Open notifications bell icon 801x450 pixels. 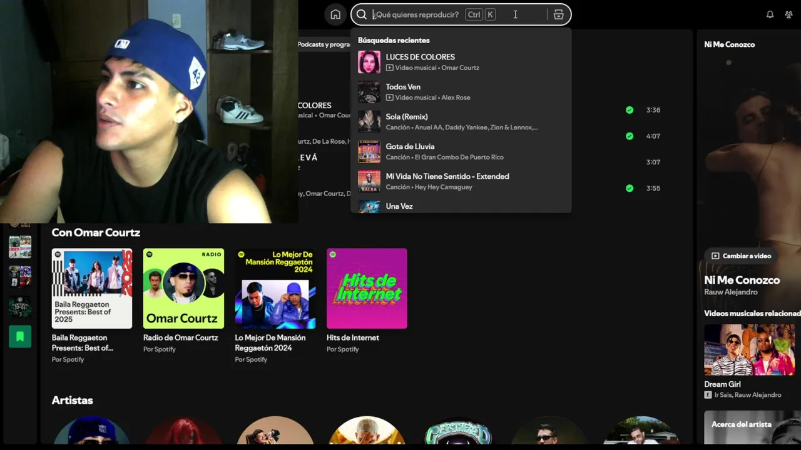click(770, 14)
